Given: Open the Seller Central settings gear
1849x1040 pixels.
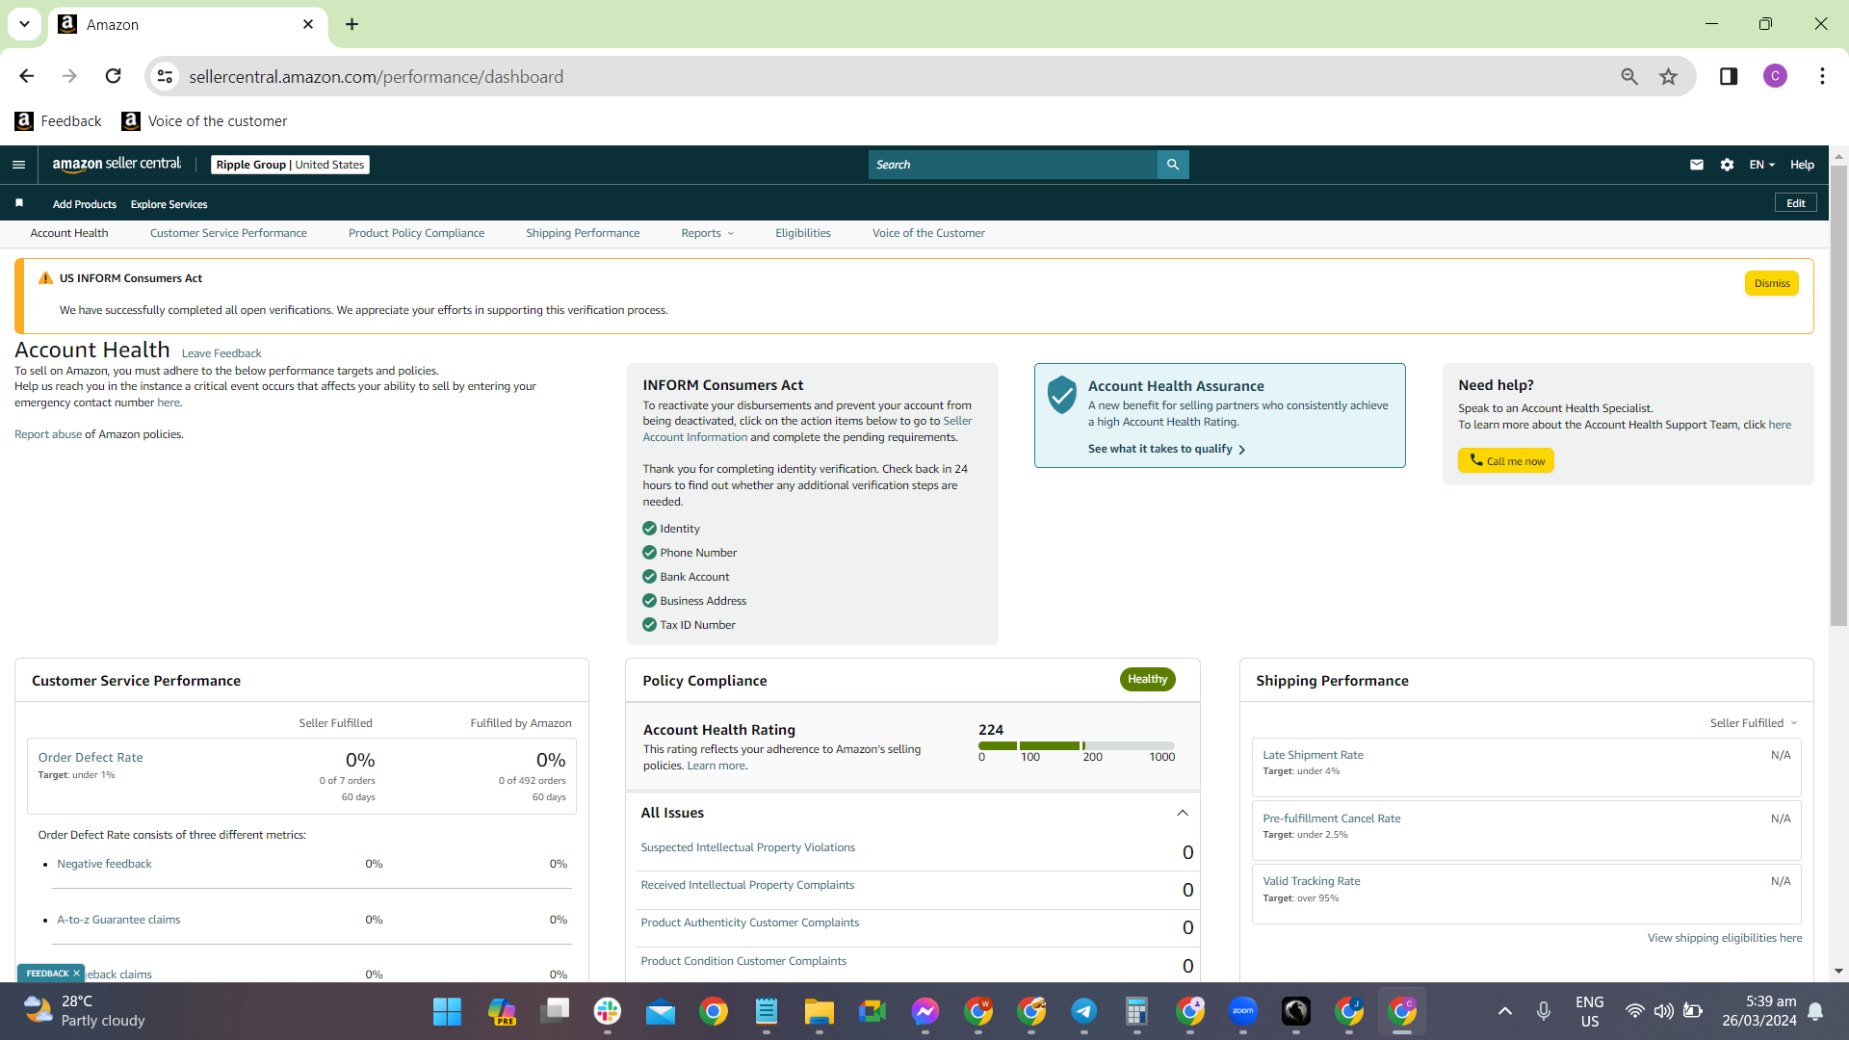Looking at the screenshot, I should point(1728,165).
